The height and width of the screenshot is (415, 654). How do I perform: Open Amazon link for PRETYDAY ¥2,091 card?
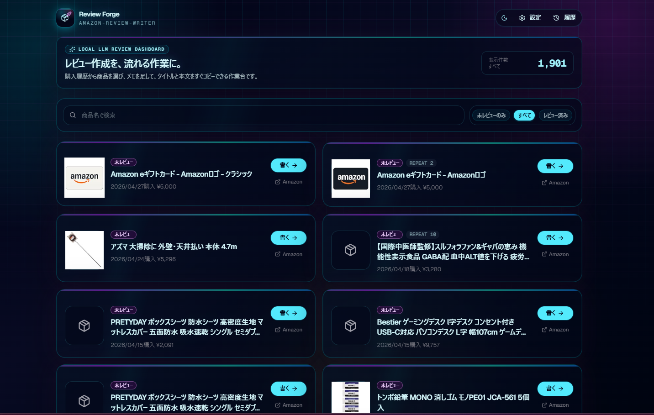click(289, 330)
